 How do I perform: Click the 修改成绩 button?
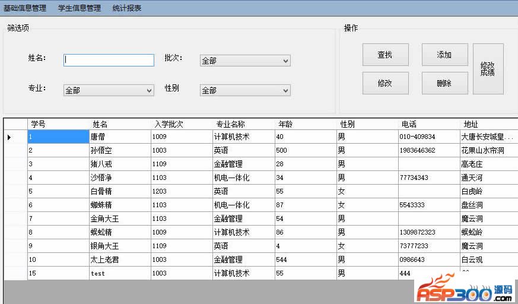488,69
